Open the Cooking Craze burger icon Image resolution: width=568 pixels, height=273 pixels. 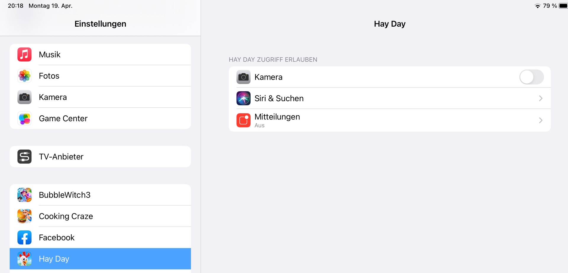click(24, 216)
